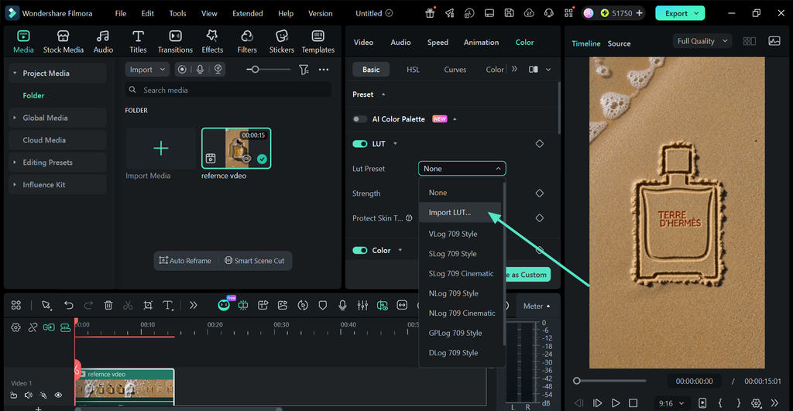The width and height of the screenshot is (793, 411).
Task: Select the refernce vdeo media thumbnail
Action: coord(236,148)
